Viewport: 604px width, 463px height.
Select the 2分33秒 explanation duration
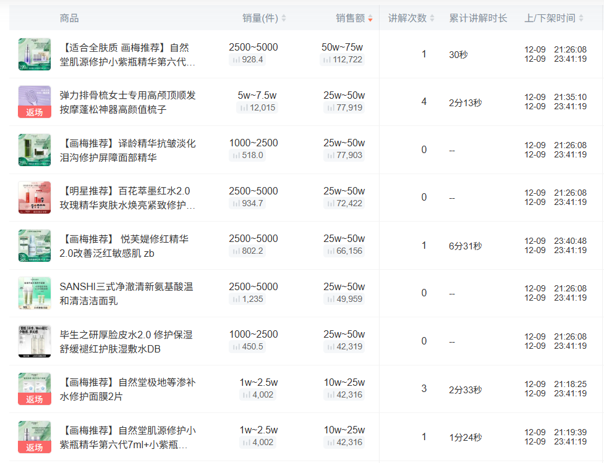pos(466,390)
